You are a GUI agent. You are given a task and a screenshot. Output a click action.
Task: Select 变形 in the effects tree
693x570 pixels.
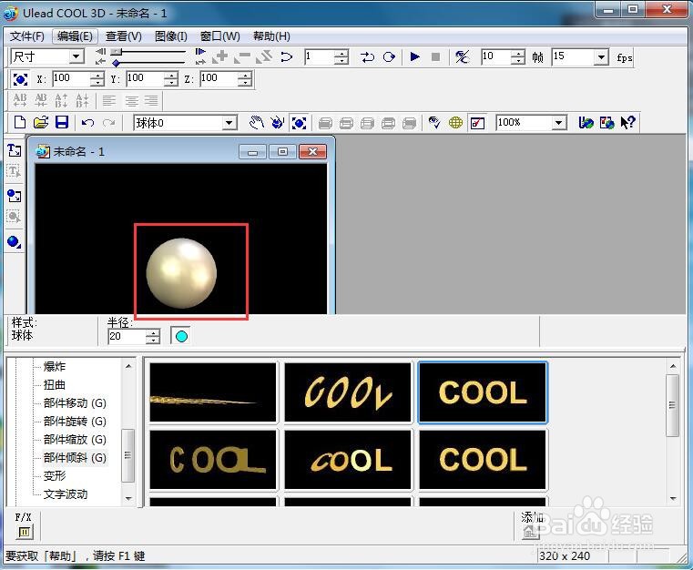55,476
